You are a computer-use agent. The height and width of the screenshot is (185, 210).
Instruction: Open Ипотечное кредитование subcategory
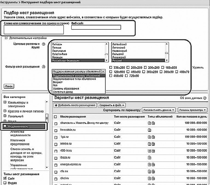pos(20,142)
